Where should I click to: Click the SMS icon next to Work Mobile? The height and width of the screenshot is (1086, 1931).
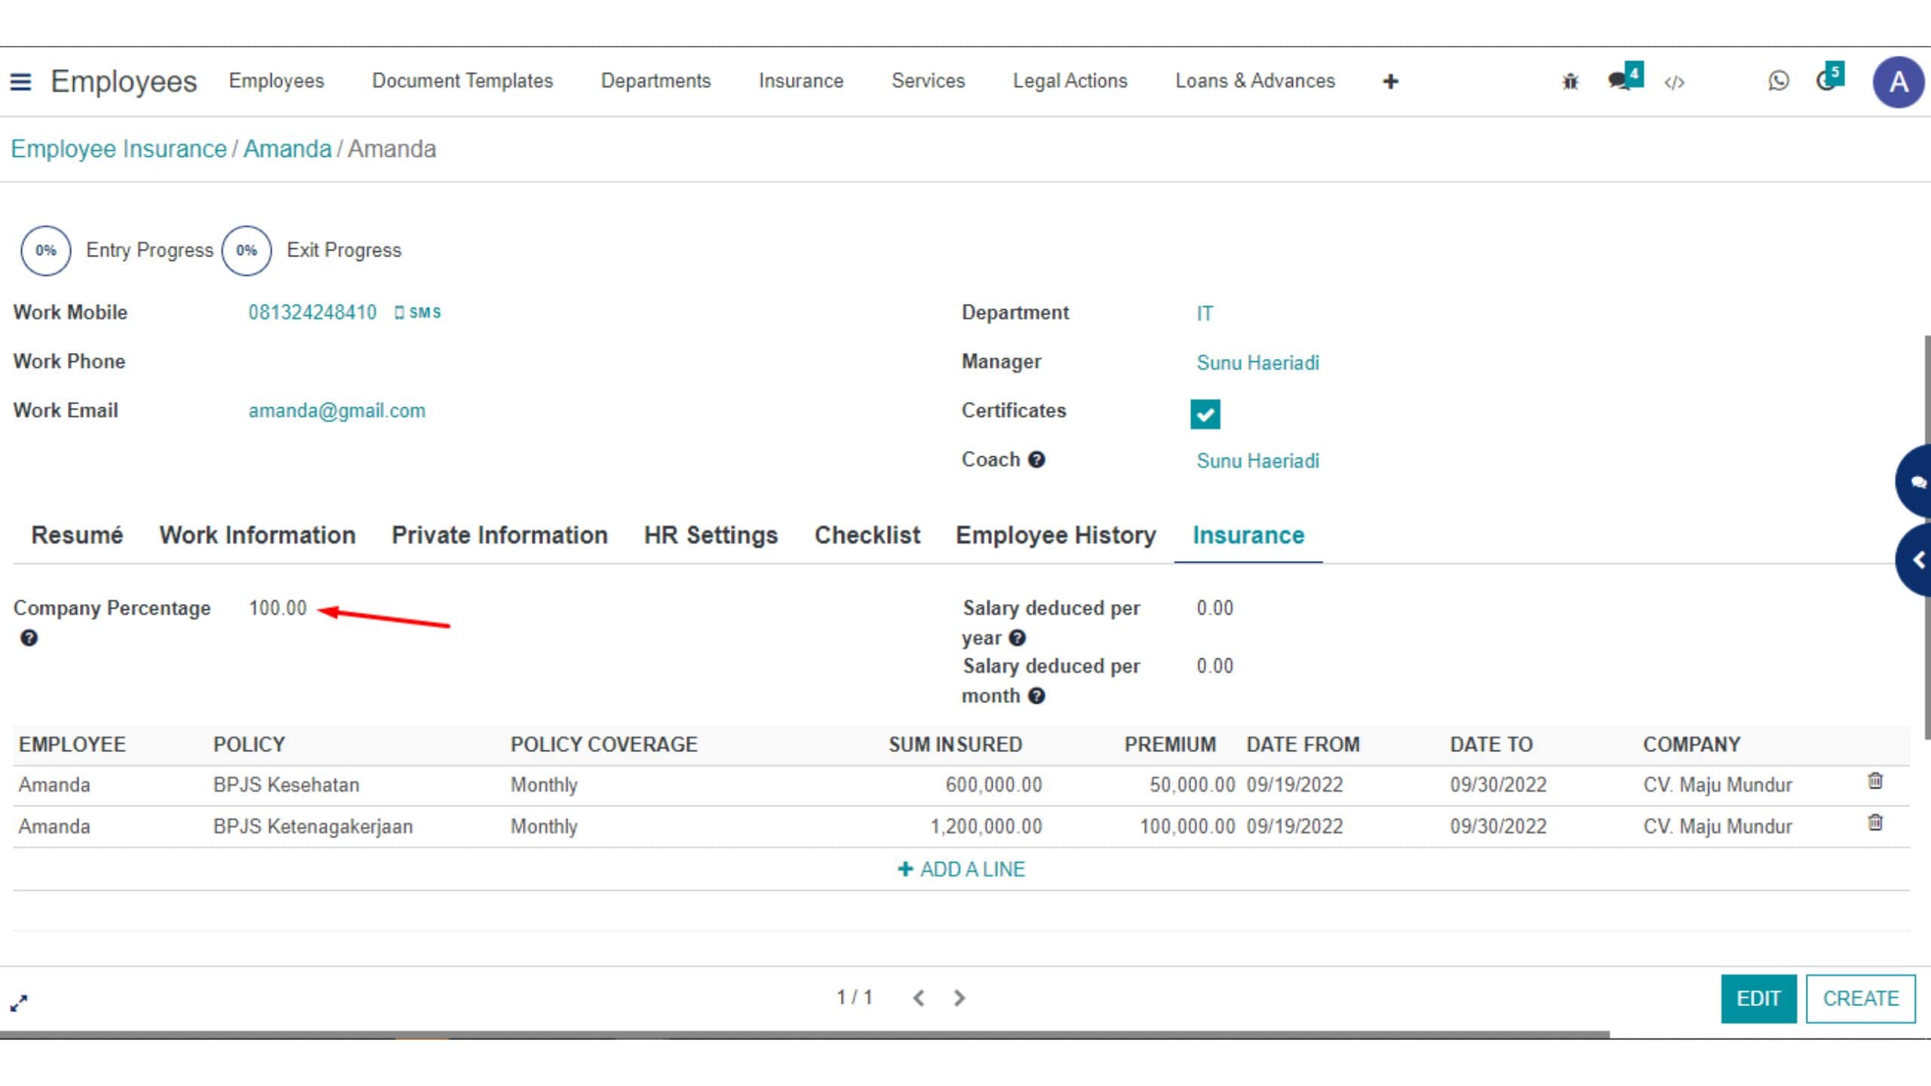pos(418,312)
